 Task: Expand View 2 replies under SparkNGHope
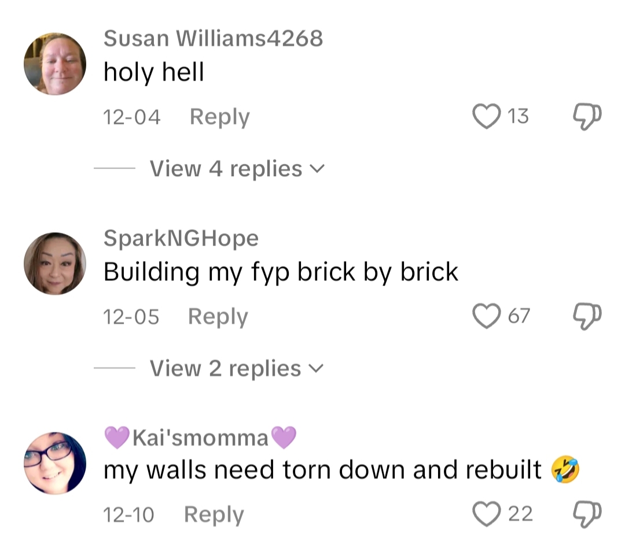click(237, 368)
